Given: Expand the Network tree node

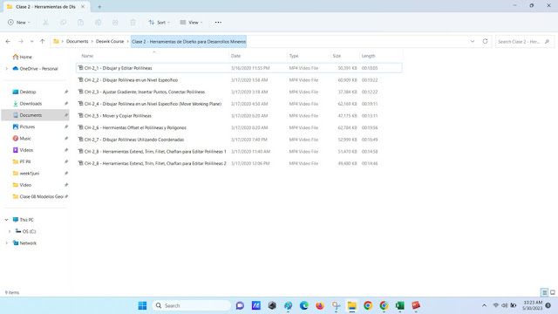Looking at the screenshot, I should [6, 243].
